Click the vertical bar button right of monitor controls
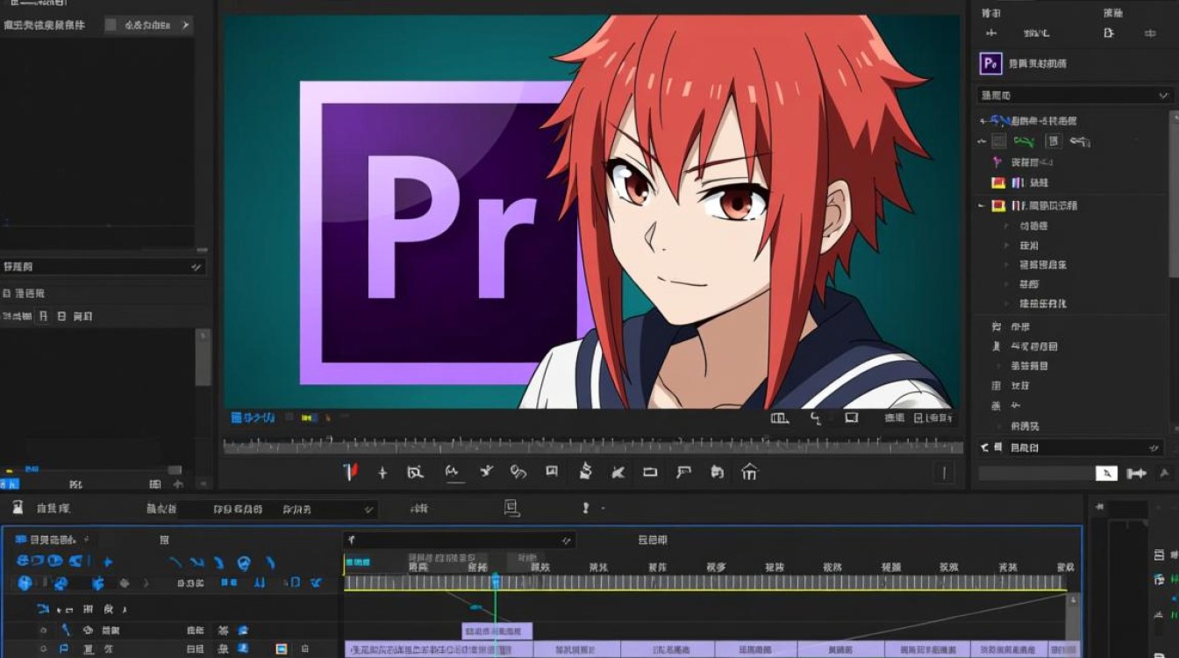 click(944, 473)
